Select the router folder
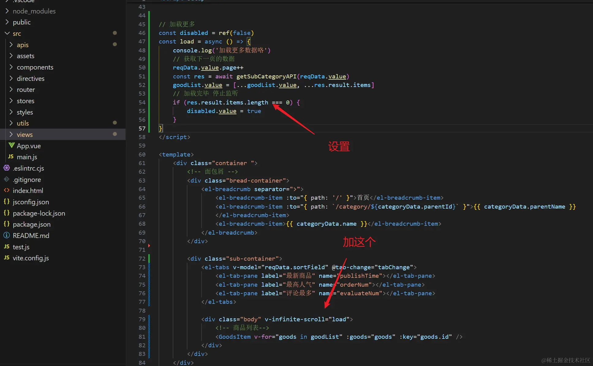 (x=26, y=89)
